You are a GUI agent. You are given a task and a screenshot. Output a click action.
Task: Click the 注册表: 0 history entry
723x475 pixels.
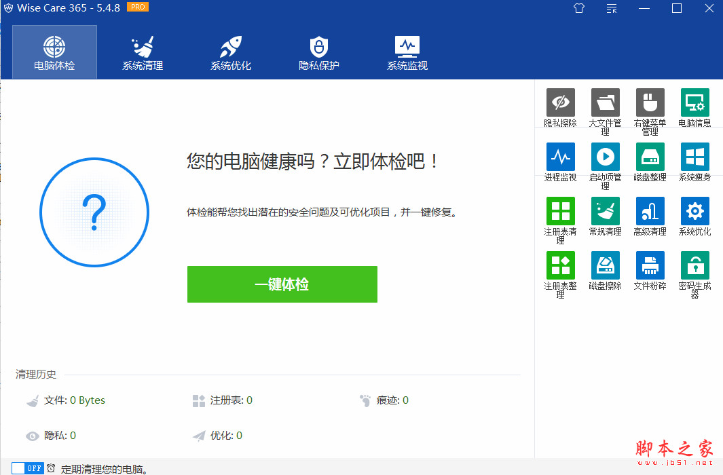[x=222, y=400]
